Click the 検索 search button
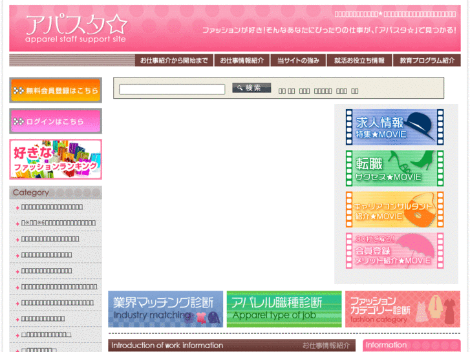Viewport: 470px width, 352px height. [x=251, y=88]
